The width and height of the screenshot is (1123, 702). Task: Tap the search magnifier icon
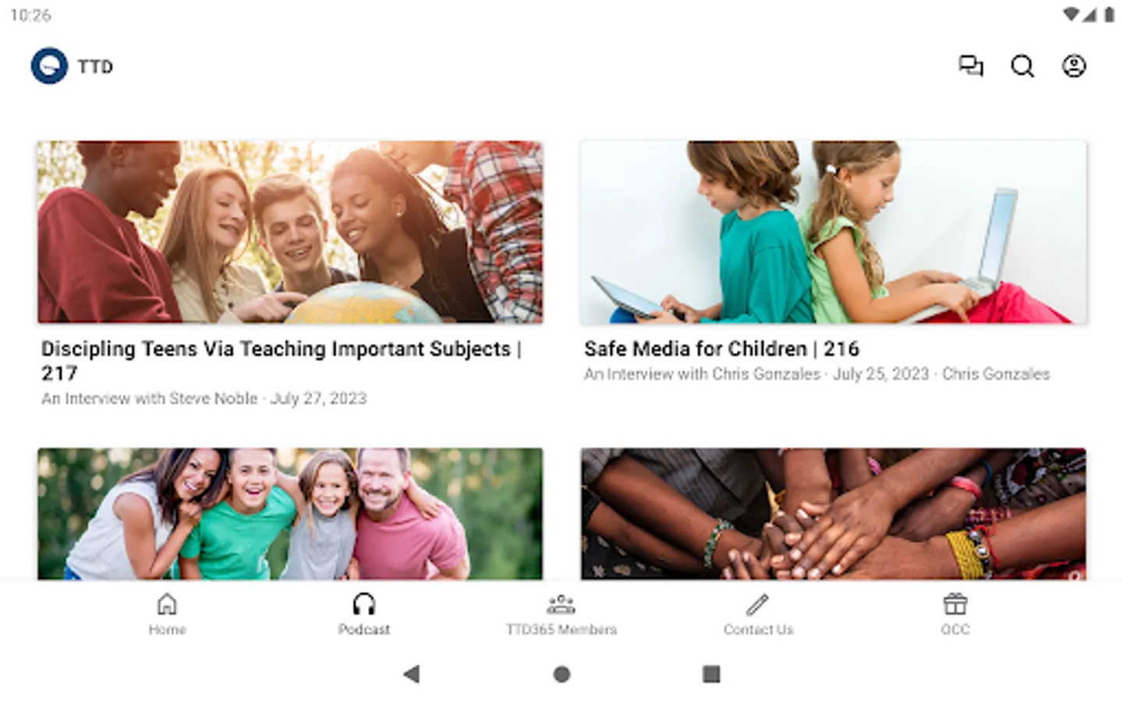click(x=1022, y=66)
